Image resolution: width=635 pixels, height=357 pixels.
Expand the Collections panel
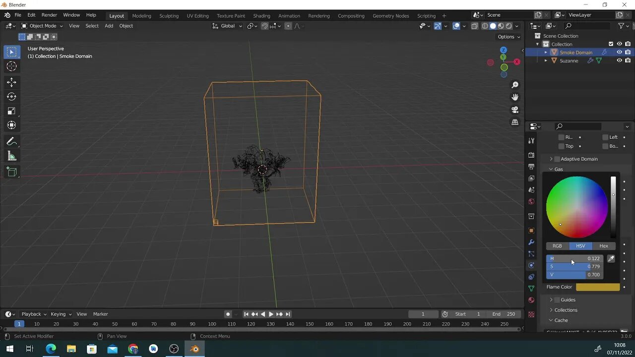(551, 310)
